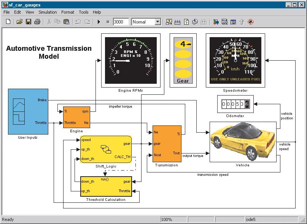Screen dimensions: 307x224
Task: Click the 'vehicle position' signal label
Action: pyautogui.click(x=287, y=116)
